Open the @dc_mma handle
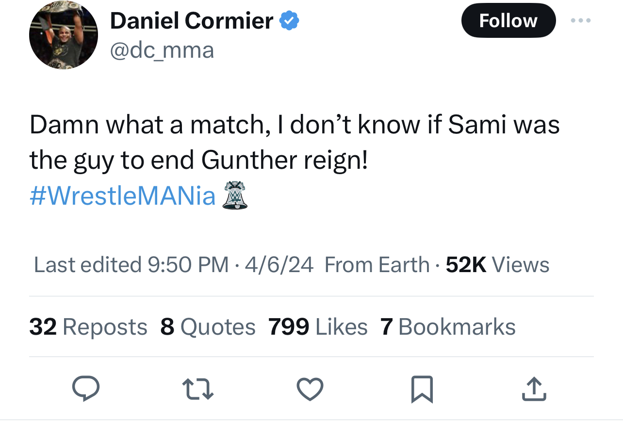Screen dimensions: 623x422 [x=162, y=50]
